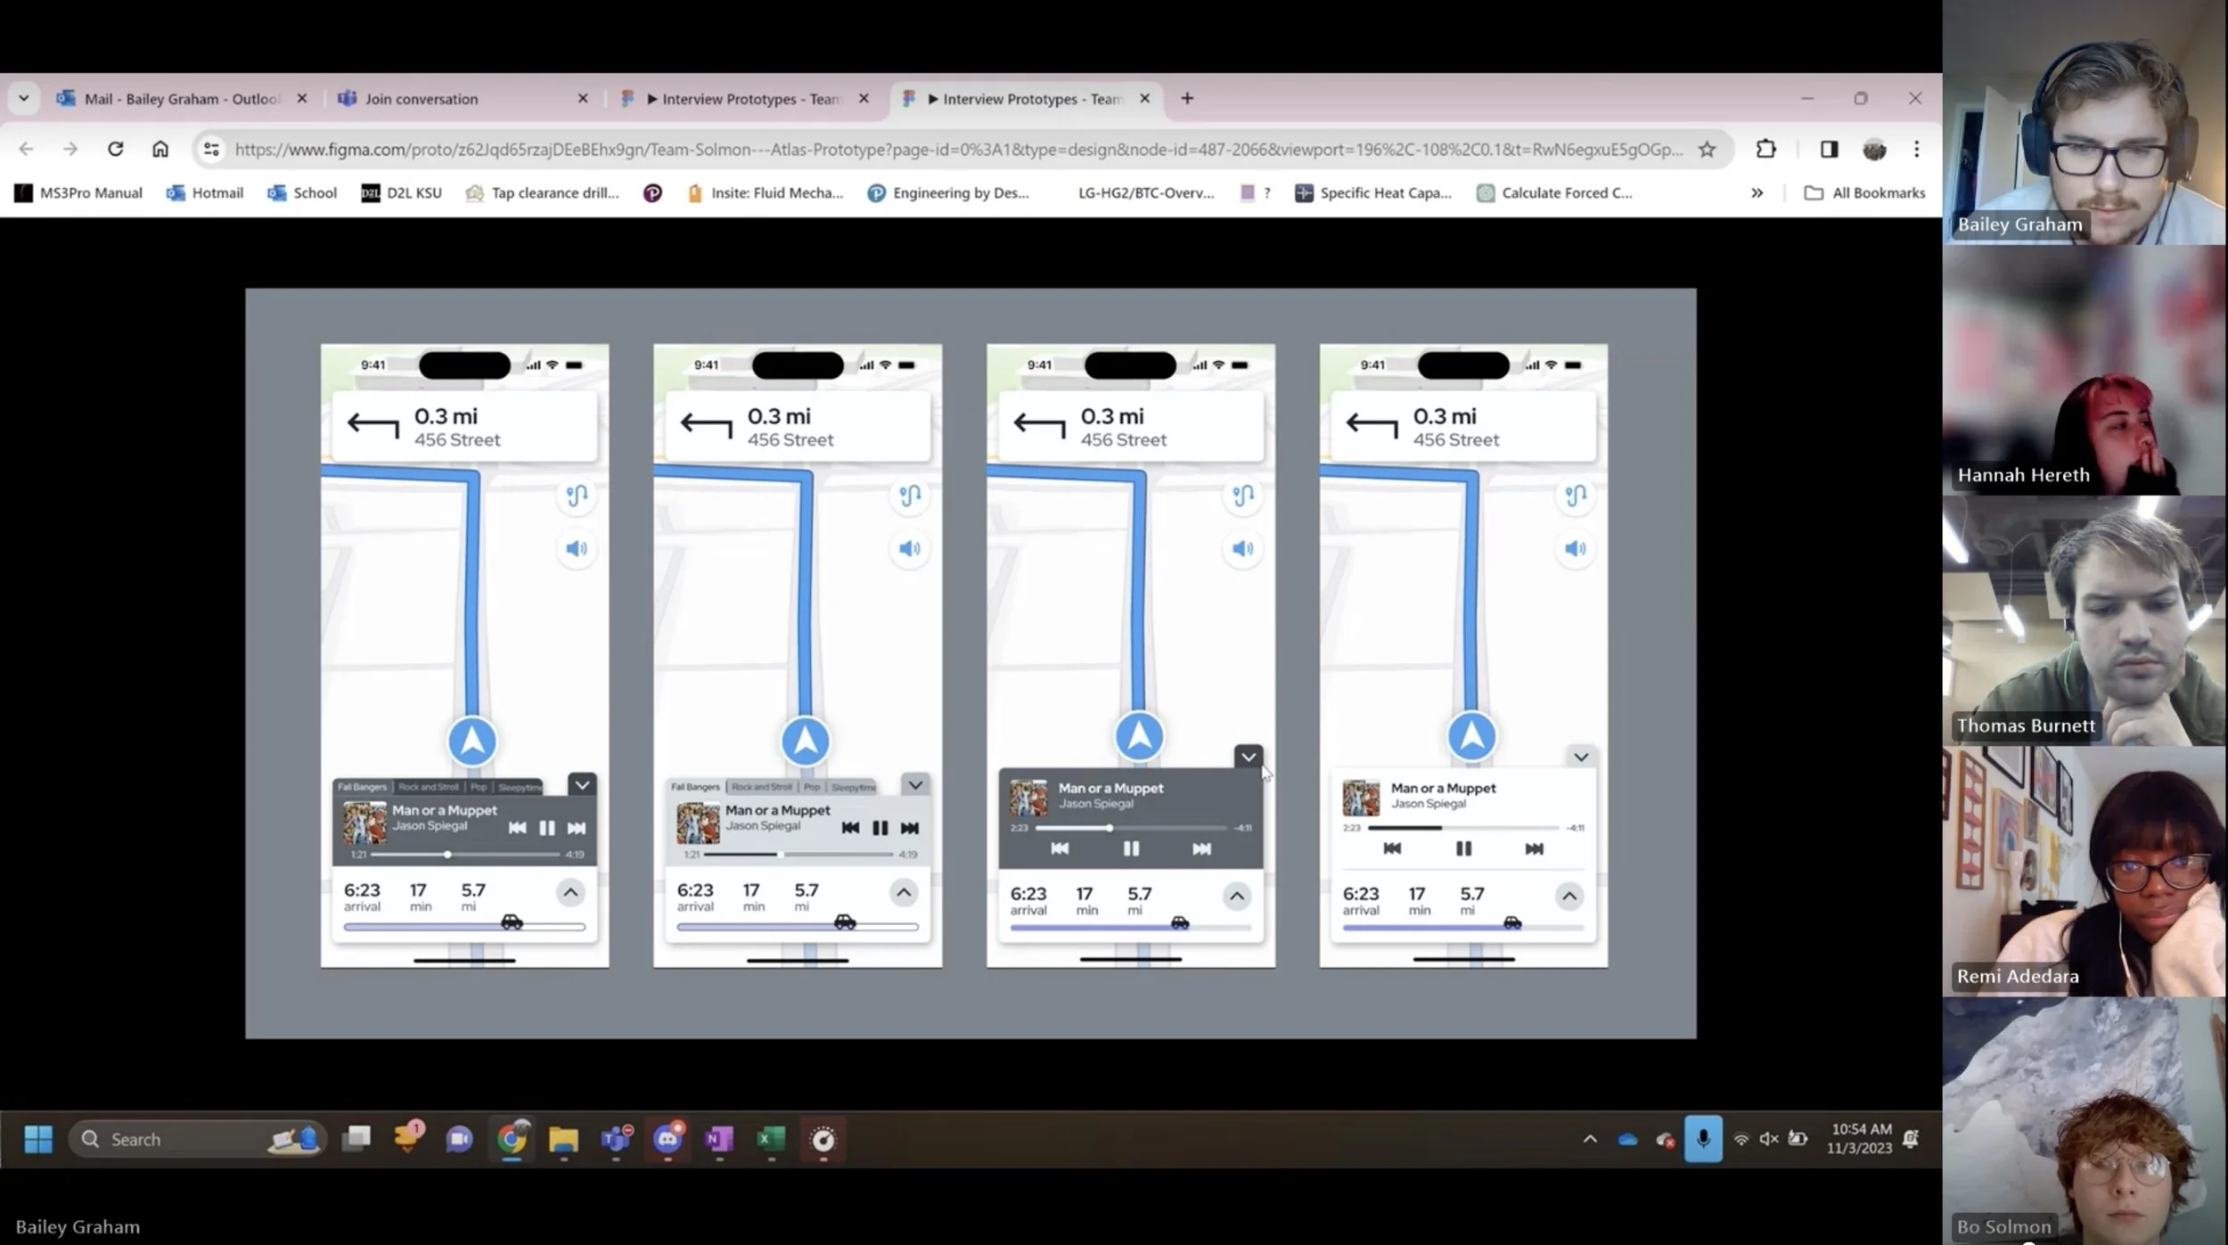Skip to next track on third phone
This screenshot has height=1245, width=2228.
point(1201,848)
